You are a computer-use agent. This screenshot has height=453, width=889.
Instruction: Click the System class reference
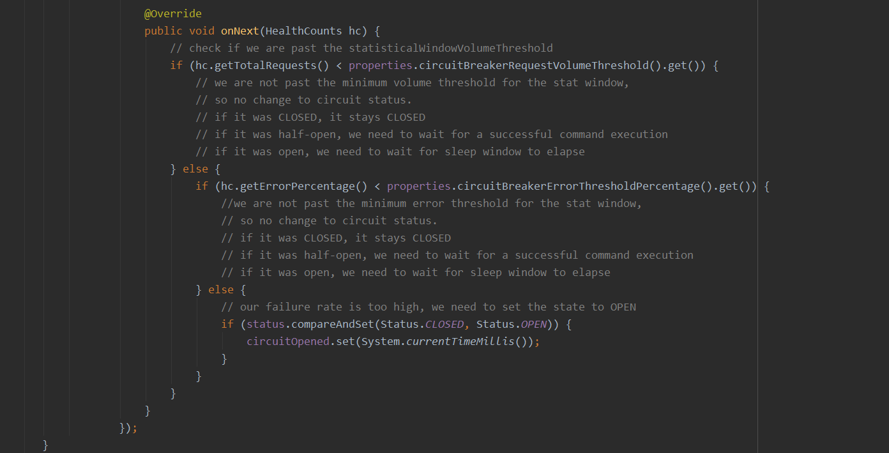coord(381,341)
